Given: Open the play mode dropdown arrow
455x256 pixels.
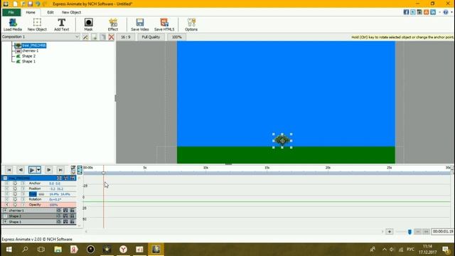Looking at the screenshot, I should point(38,170).
